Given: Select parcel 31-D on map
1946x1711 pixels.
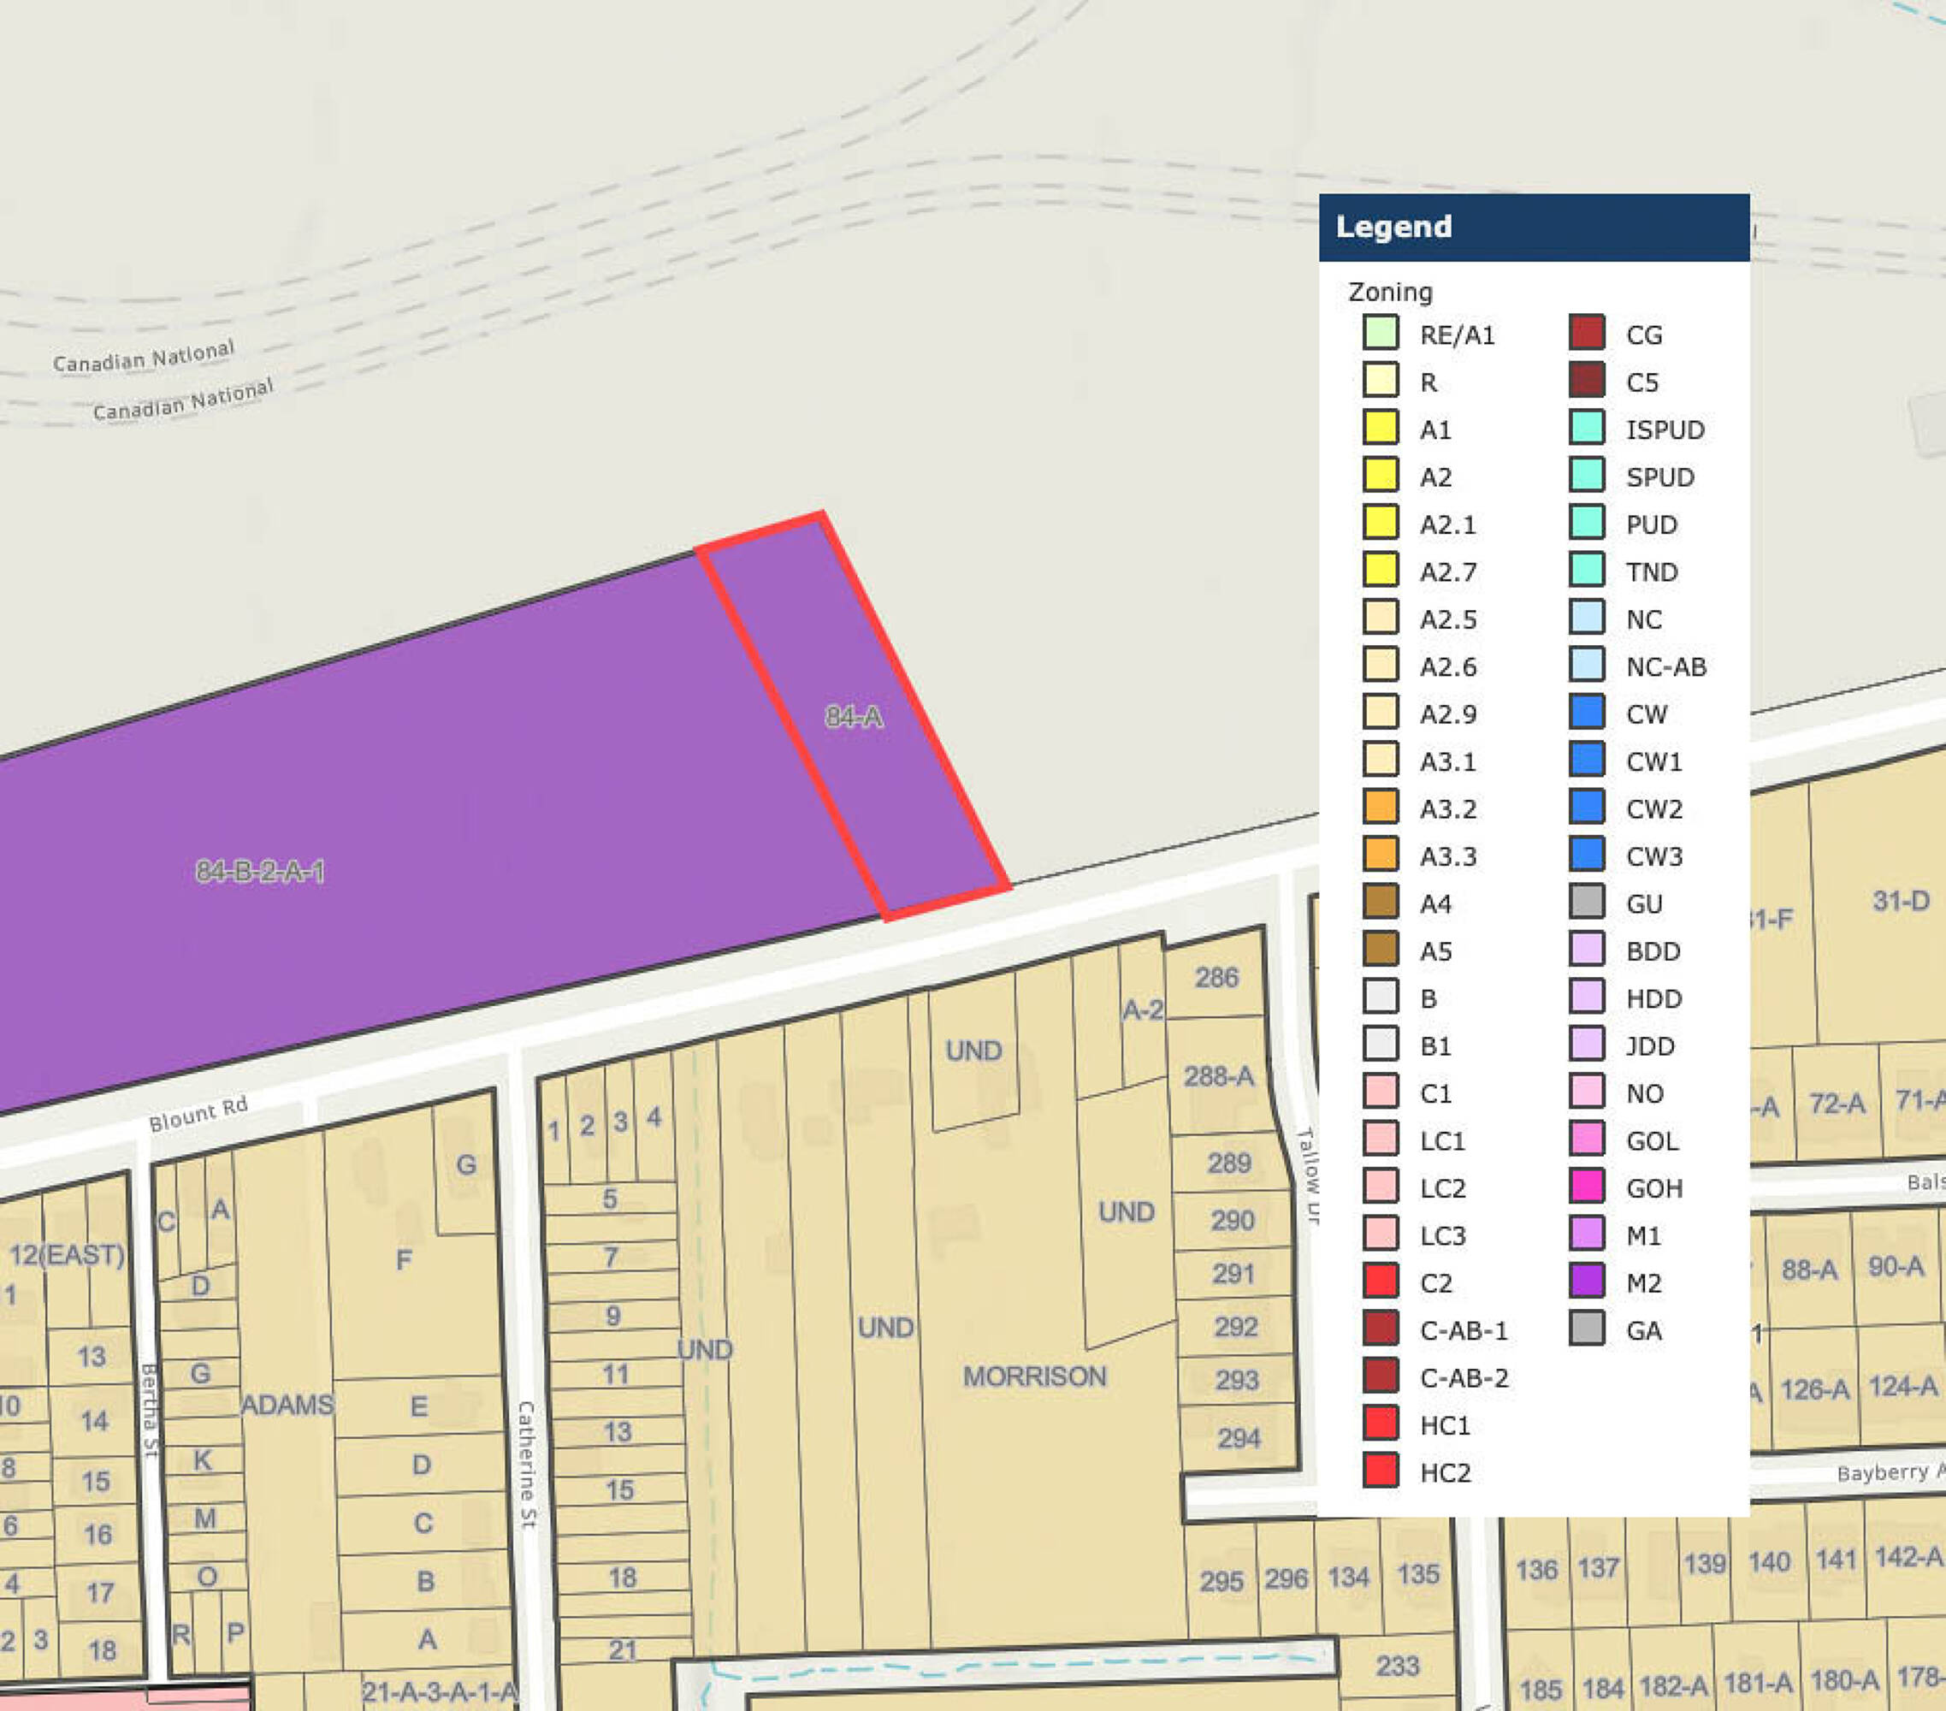Looking at the screenshot, I should tap(1901, 901).
